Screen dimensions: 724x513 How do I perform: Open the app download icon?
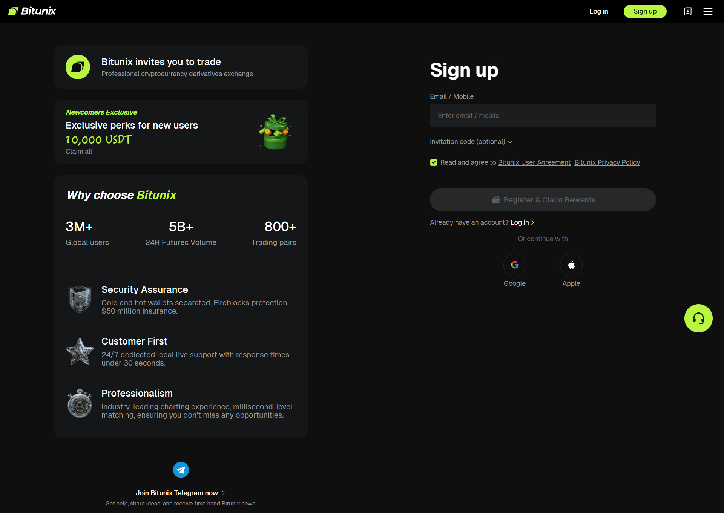click(688, 11)
